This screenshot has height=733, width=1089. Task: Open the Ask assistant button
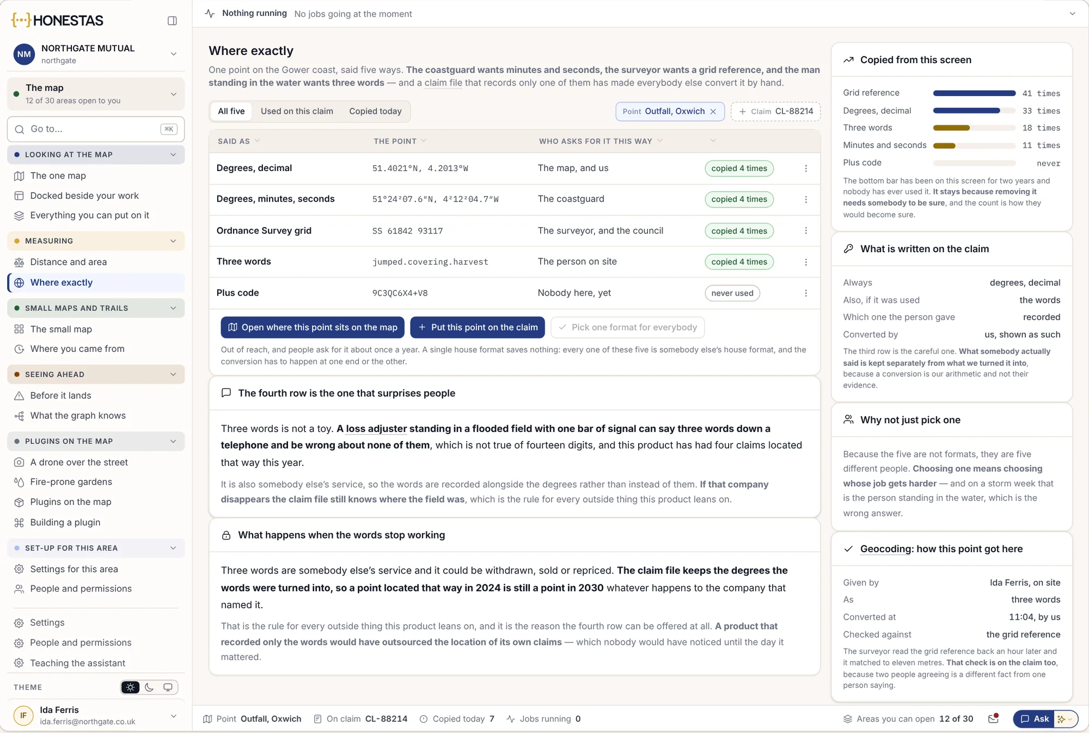pos(1034,719)
